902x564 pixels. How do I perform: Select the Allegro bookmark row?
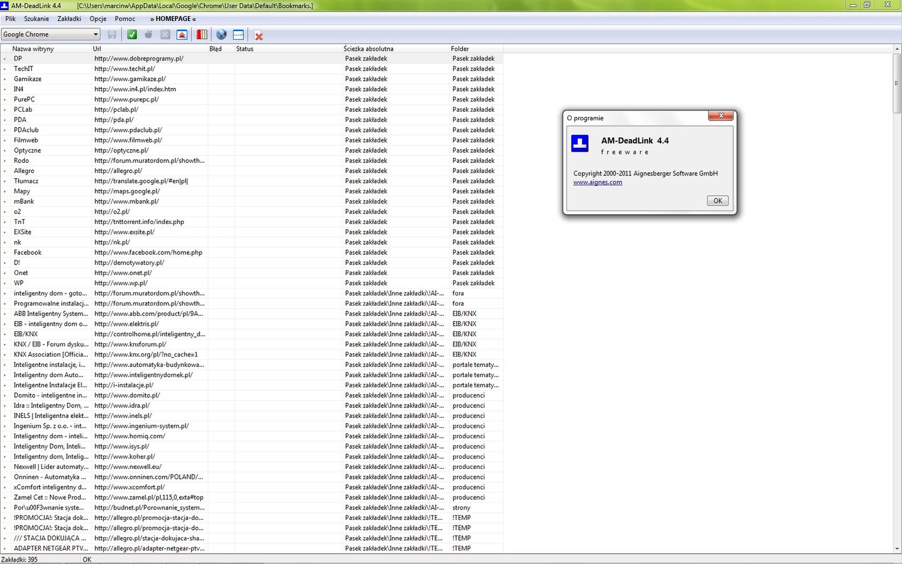[252, 171]
